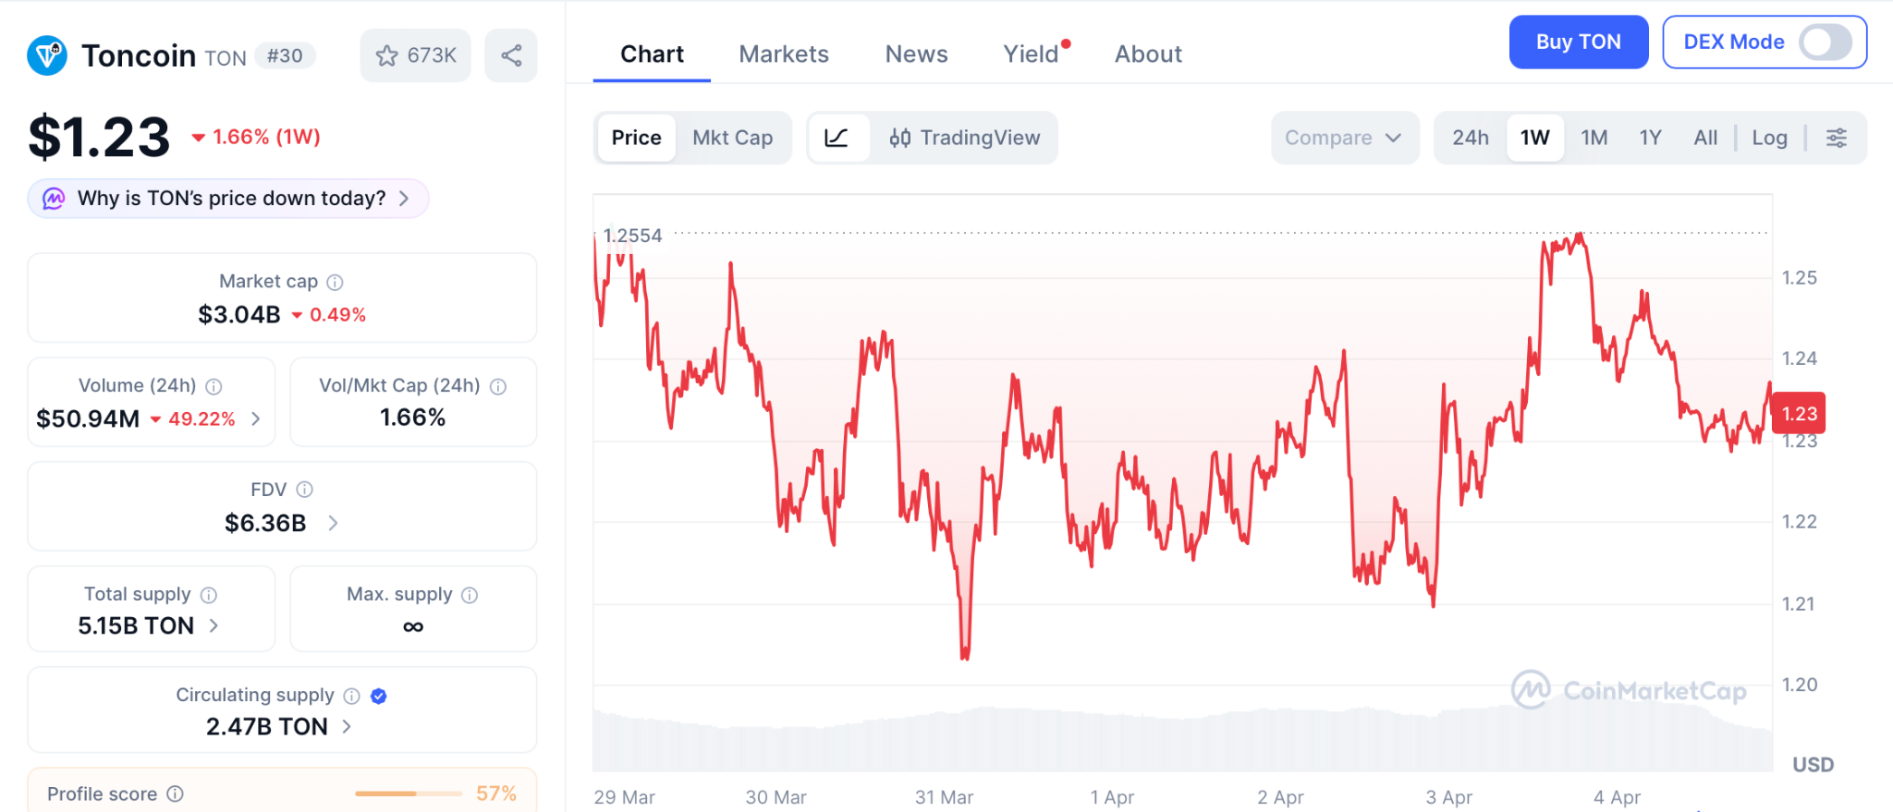Click the share icon button

[511, 55]
